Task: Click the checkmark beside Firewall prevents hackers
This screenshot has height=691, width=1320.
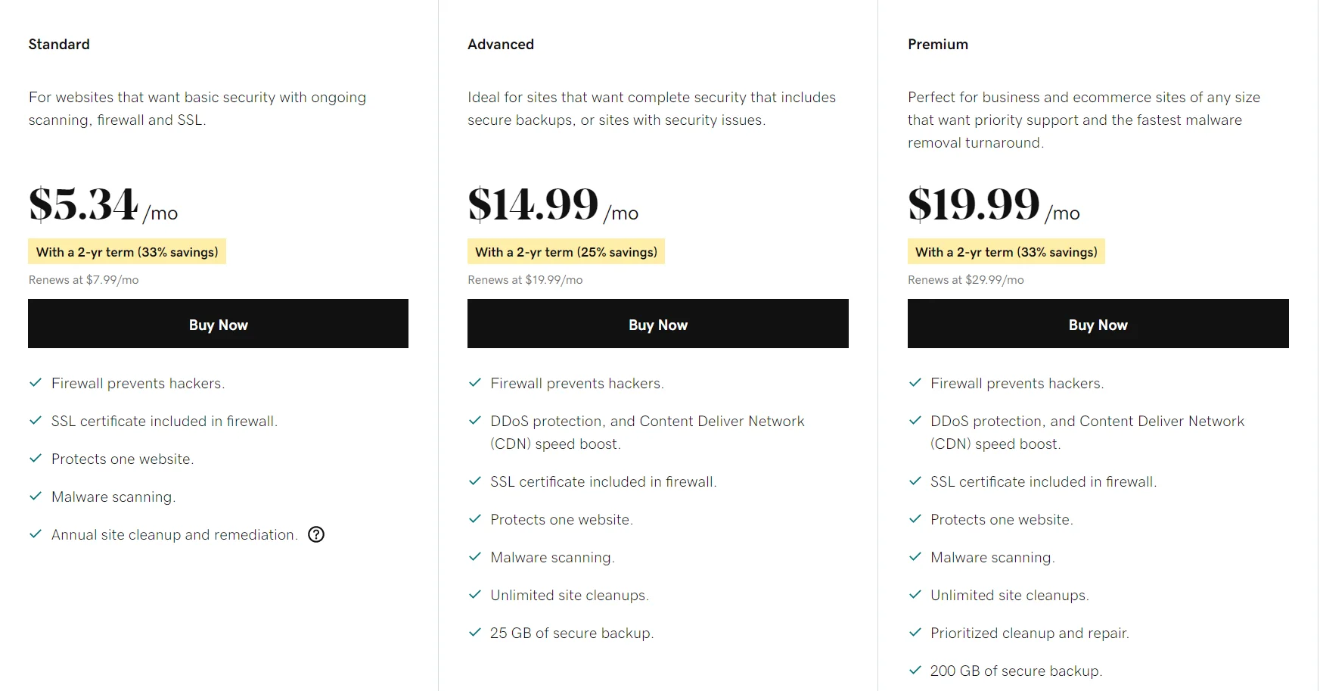Action: click(x=35, y=383)
